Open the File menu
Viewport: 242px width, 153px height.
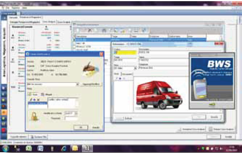[x=7, y=8]
